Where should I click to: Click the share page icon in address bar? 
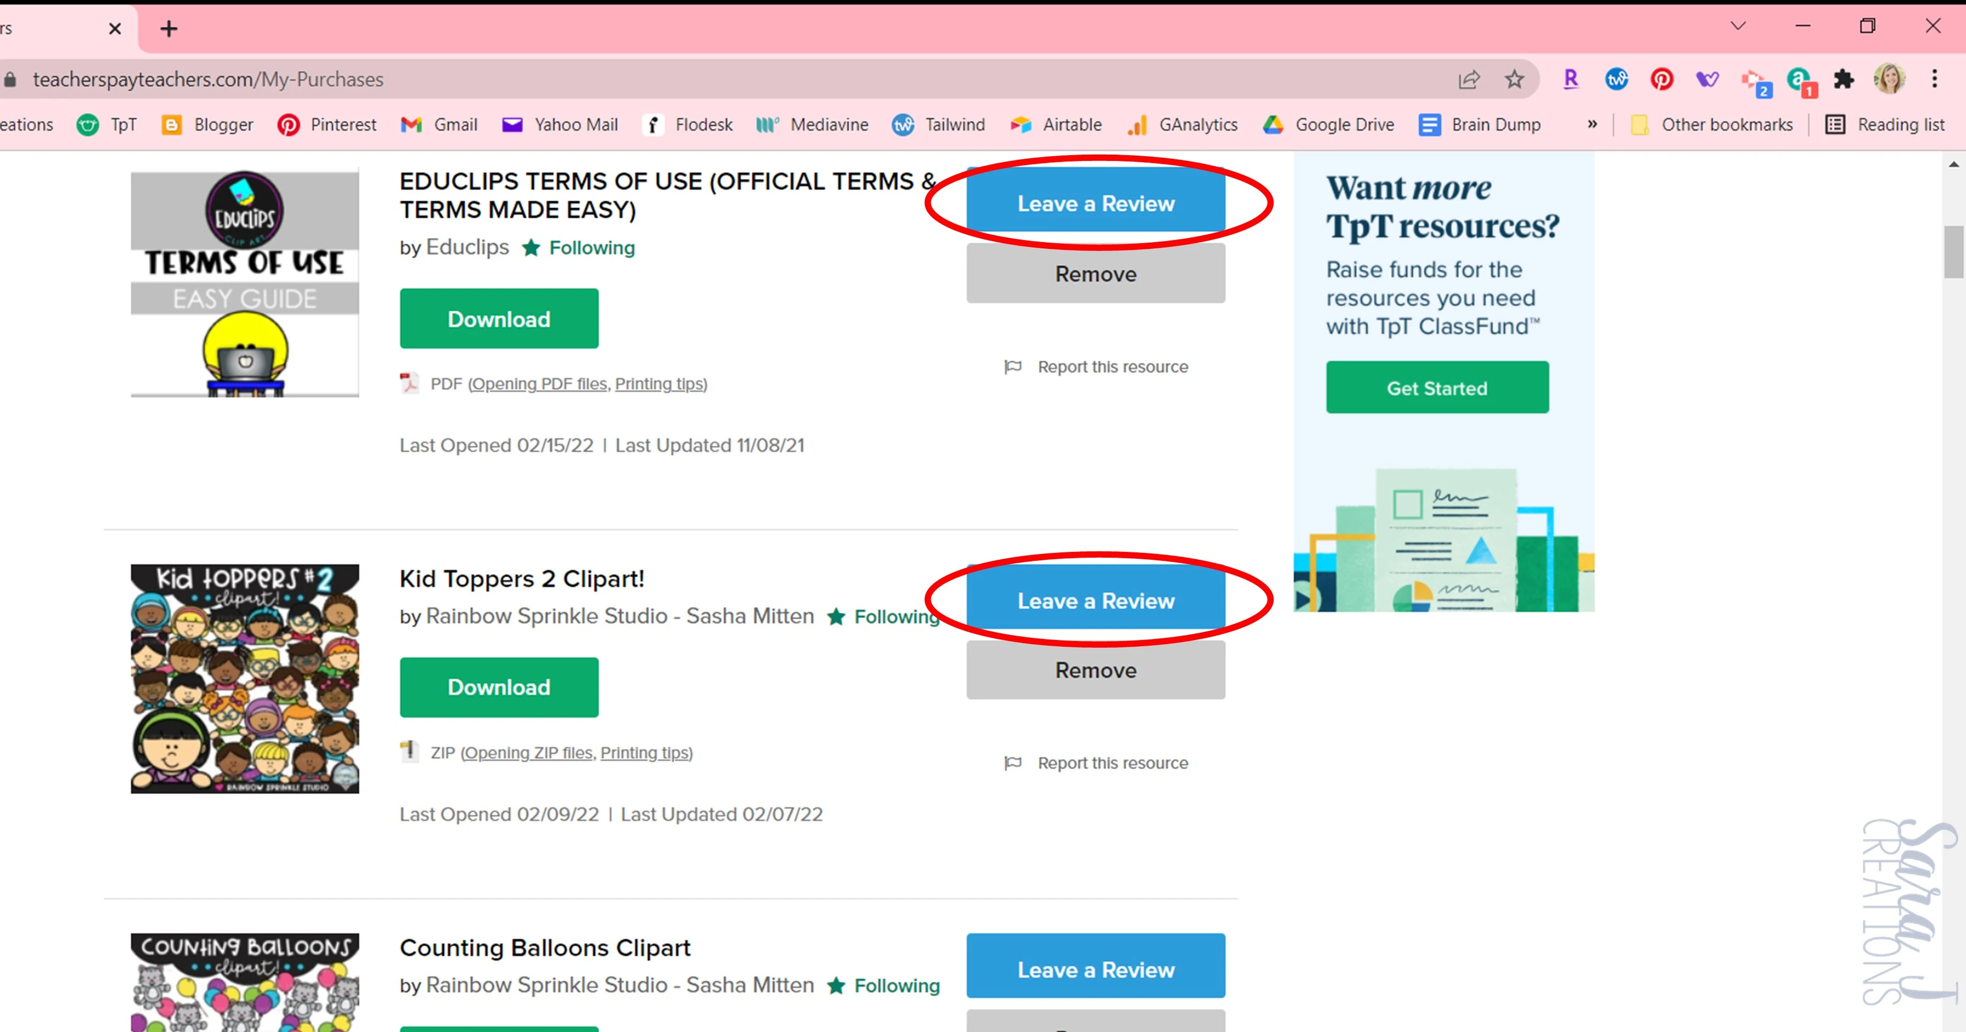tap(1468, 79)
